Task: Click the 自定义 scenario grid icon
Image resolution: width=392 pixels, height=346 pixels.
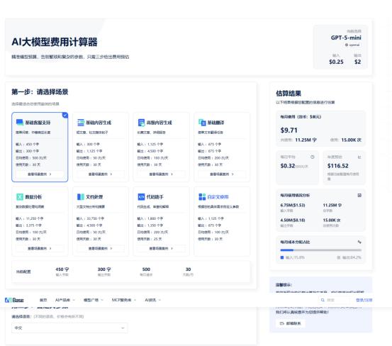Action: [202, 196]
